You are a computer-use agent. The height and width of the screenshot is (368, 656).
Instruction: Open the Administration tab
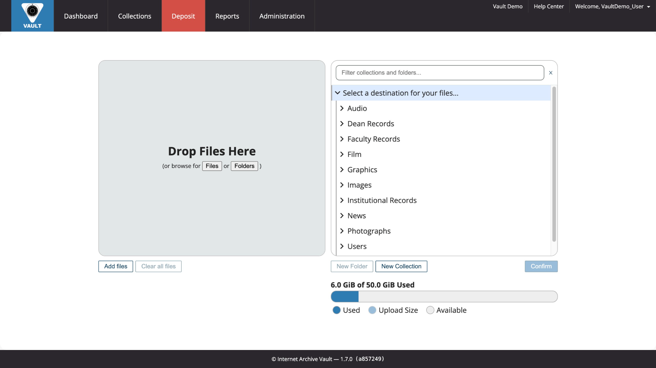(282, 16)
